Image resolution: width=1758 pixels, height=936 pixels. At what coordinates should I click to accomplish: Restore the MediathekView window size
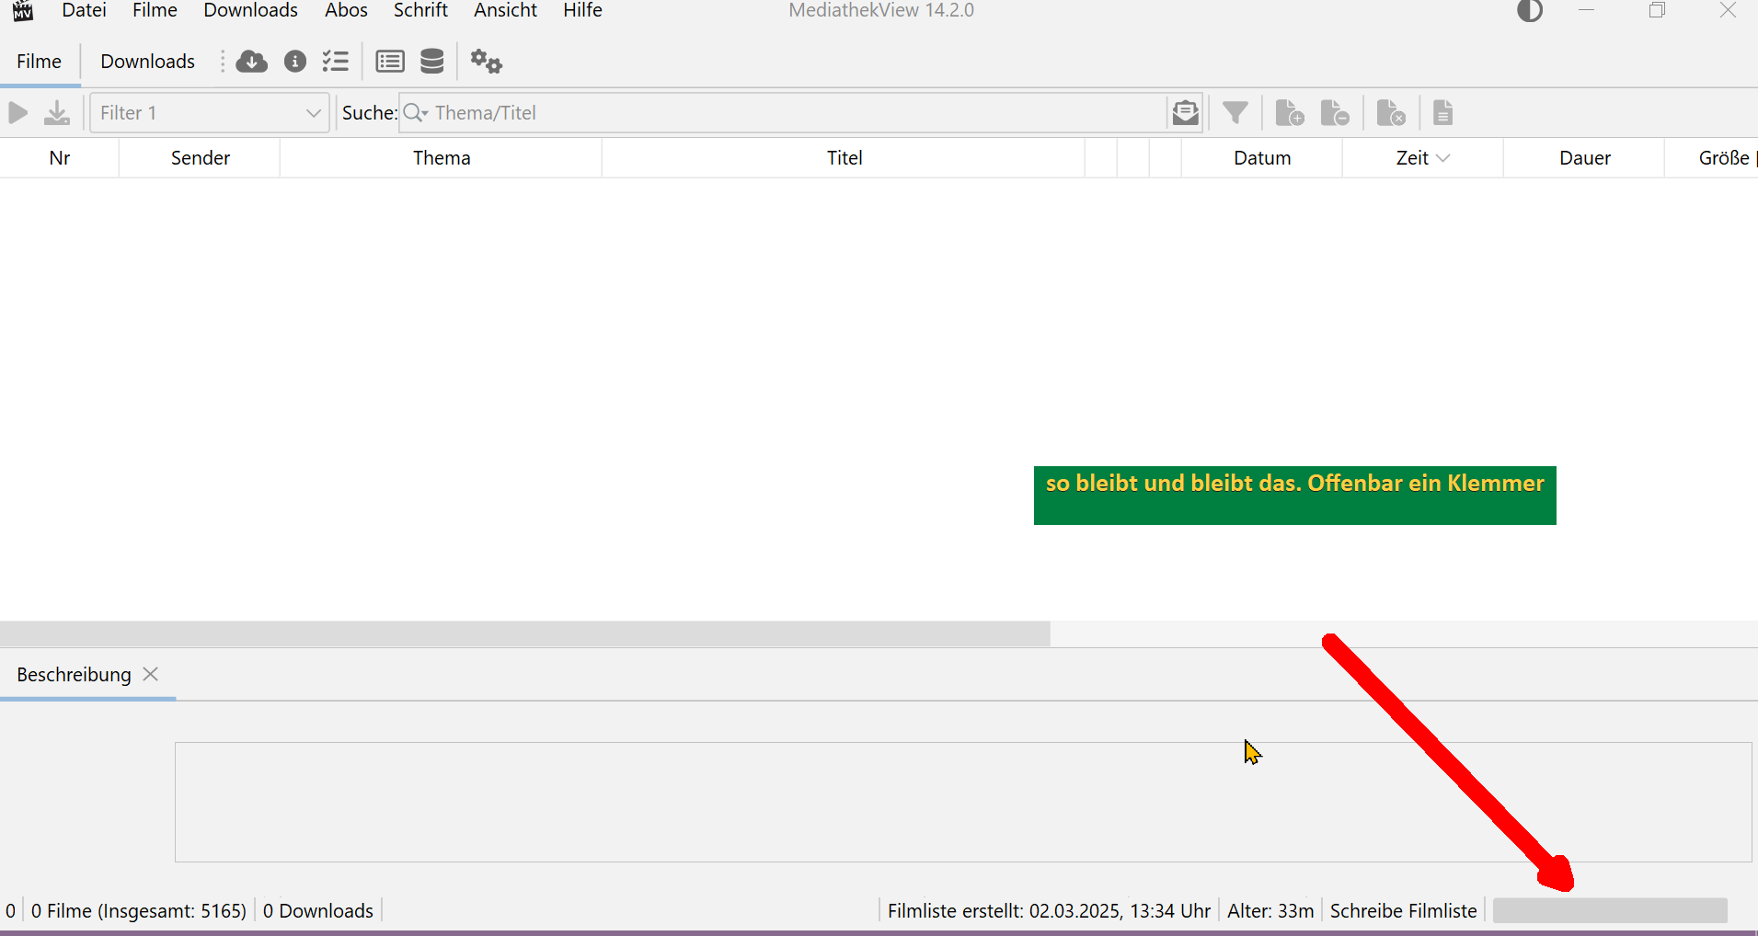point(1658,10)
